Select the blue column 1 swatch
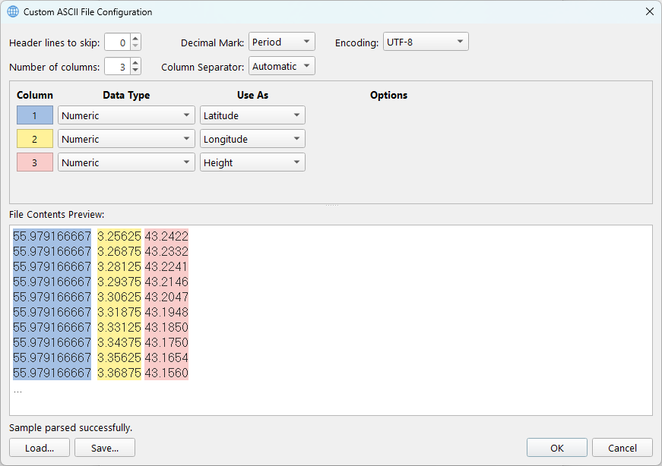This screenshot has width=662, height=466. (35, 115)
